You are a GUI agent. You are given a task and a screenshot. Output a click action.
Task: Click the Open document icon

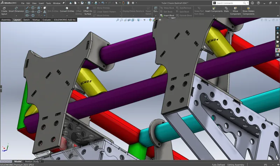click(x=82, y=3)
